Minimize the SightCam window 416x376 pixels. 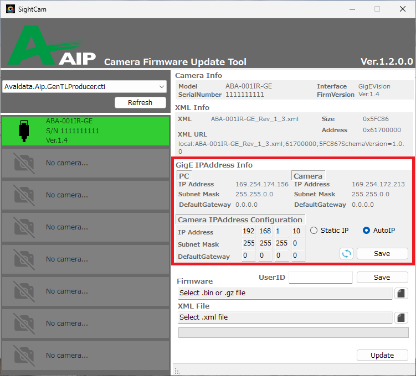352,9
